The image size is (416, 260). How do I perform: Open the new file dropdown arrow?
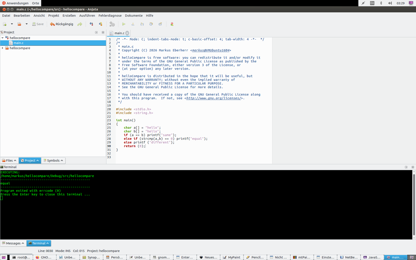pyautogui.click(x=12, y=24)
